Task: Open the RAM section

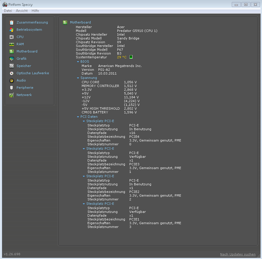Action: (x=20, y=44)
